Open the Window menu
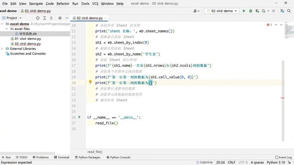 107,4
